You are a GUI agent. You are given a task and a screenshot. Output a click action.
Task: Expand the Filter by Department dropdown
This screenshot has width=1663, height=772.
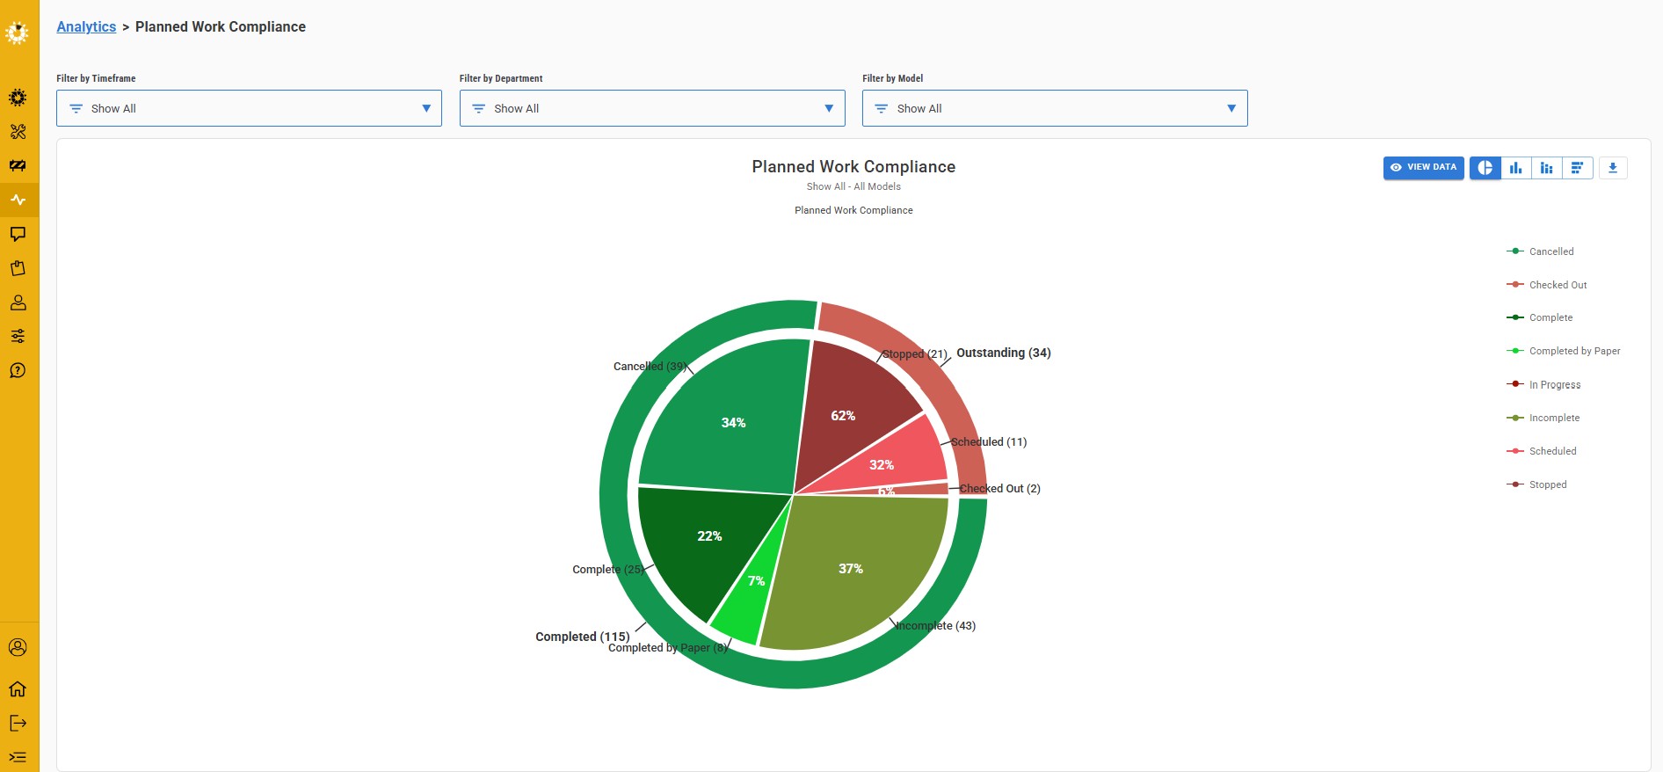coord(651,108)
